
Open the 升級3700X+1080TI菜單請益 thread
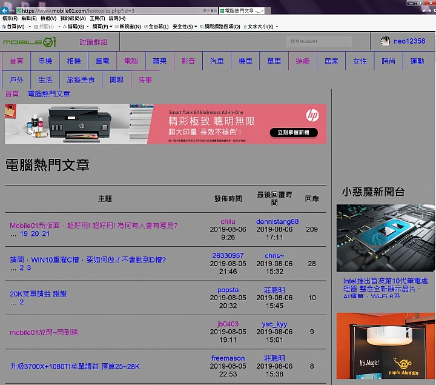click(x=75, y=366)
